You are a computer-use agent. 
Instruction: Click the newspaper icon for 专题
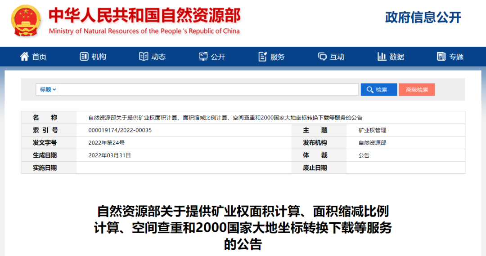(441, 57)
